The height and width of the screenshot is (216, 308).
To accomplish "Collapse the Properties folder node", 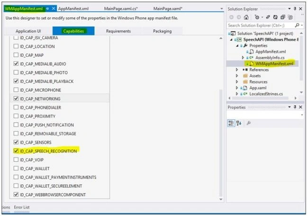I will pyautogui.click(x=237, y=46).
